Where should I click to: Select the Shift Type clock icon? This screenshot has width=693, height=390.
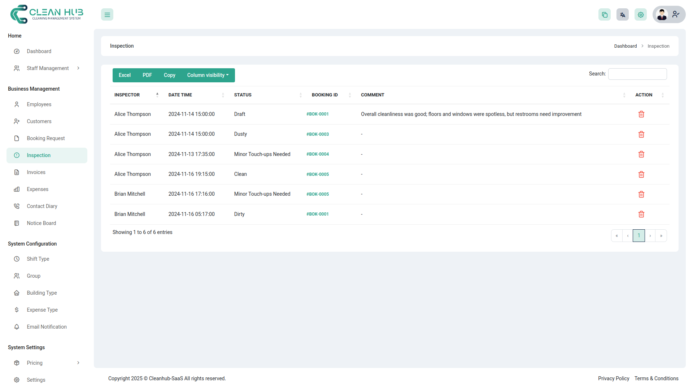click(x=17, y=259)
